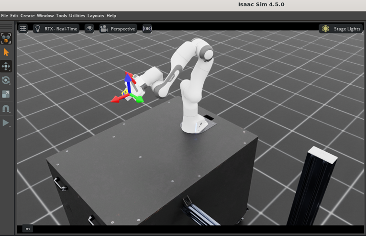Select the arrow selection tool
366x236 pixels.
pos(6,52)
